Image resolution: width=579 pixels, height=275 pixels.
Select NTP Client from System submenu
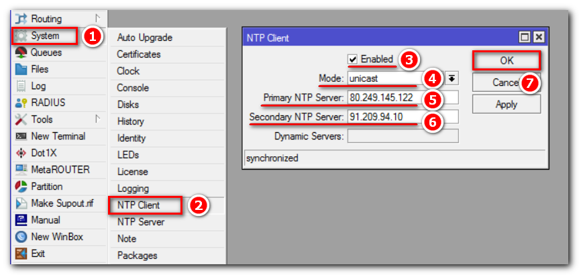[x=138, y=205]
